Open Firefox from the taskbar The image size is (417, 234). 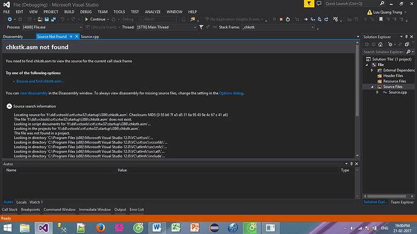(100, 228)
